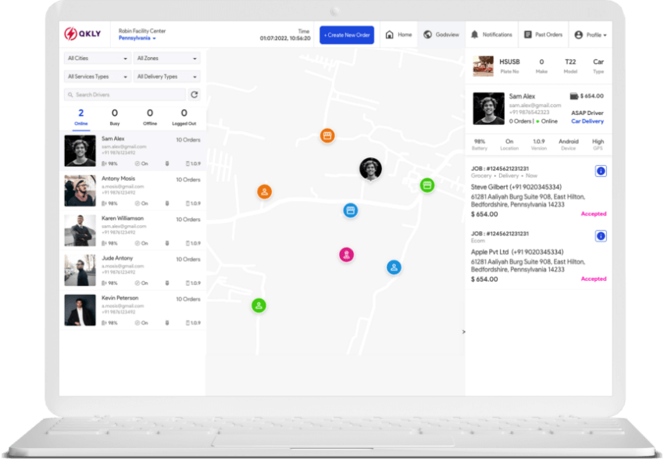
Task: Click Kevin Peterson's photo thumbnail
Action: [80, 310]
